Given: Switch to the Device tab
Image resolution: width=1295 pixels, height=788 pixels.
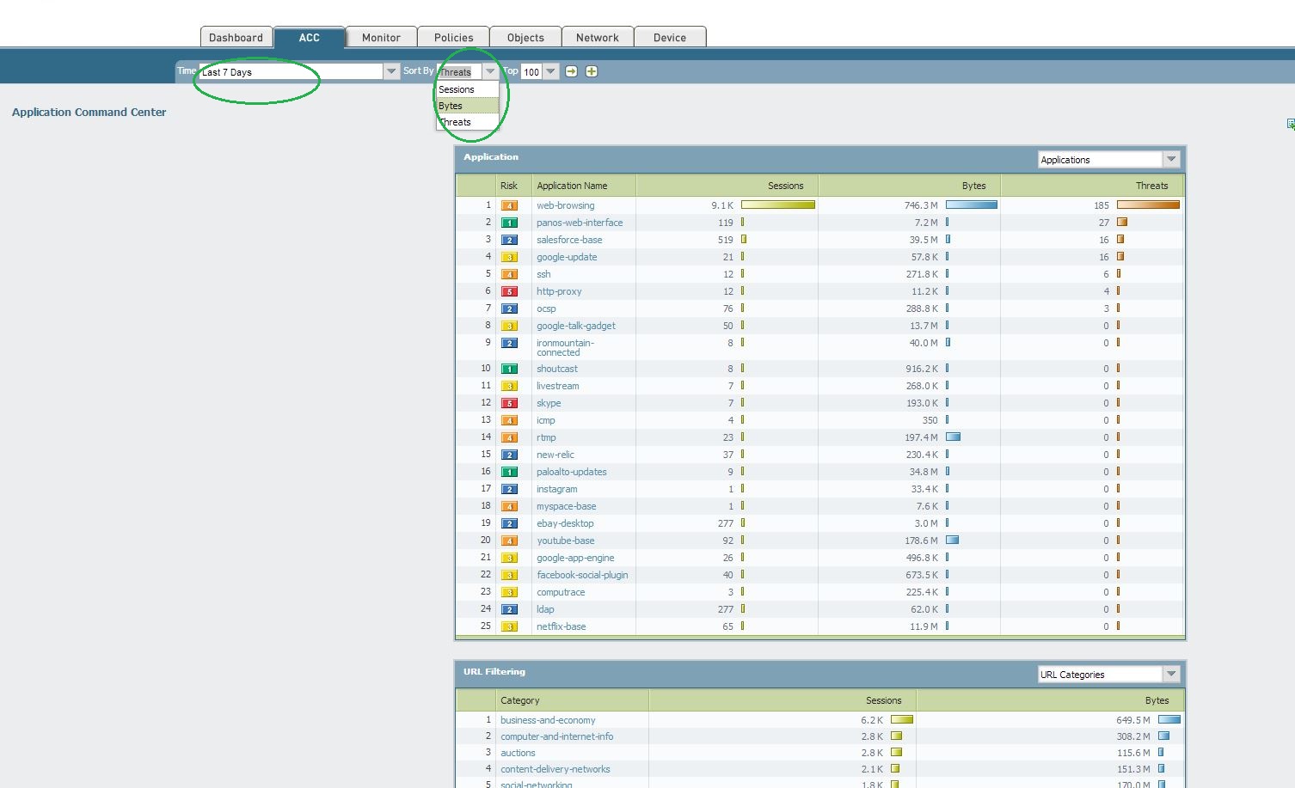Looking at the screenshot, I should (670, 38).
